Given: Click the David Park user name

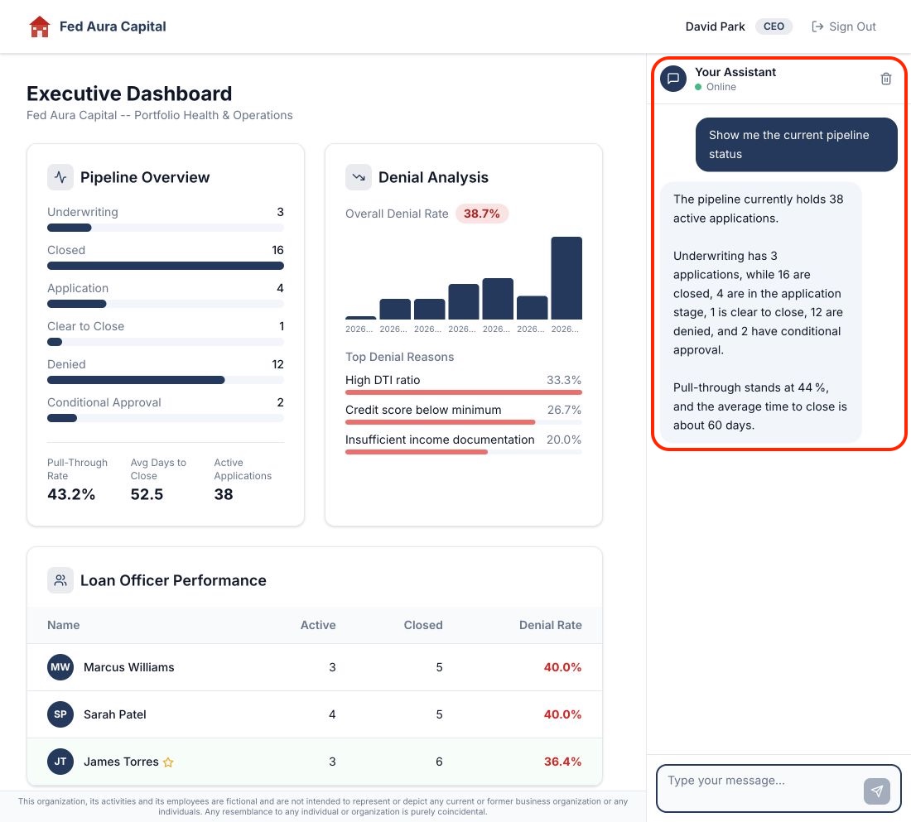Looking at the screenshot, I should coord(715,26).
